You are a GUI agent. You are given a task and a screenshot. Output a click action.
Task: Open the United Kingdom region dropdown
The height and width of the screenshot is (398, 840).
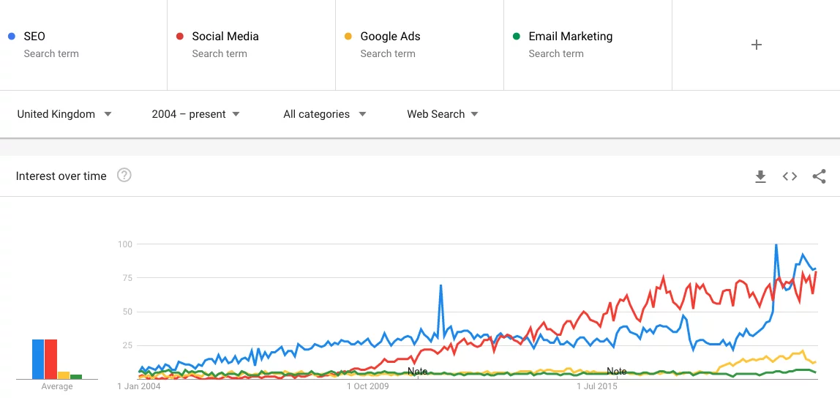point(64,114)
